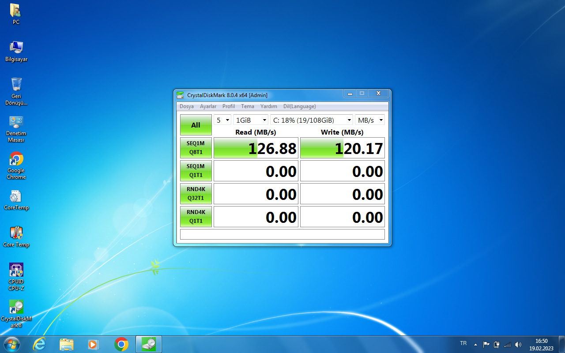The width and height of the screenshot is (565, 353).
Task: Open the Denetim Masası desktop icon
Action: (16, 129)
